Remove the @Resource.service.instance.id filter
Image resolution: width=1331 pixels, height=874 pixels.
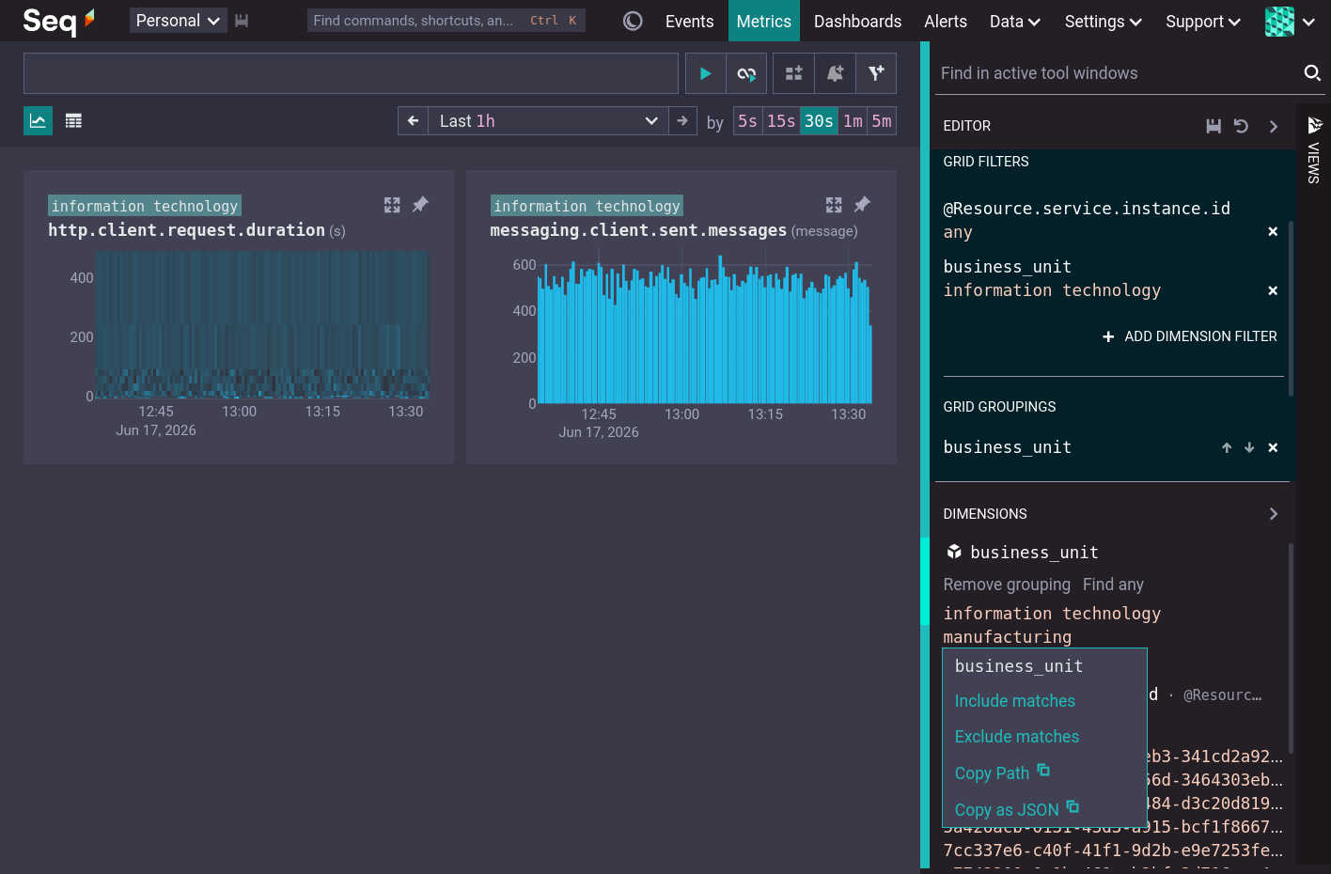point(1273,231)
